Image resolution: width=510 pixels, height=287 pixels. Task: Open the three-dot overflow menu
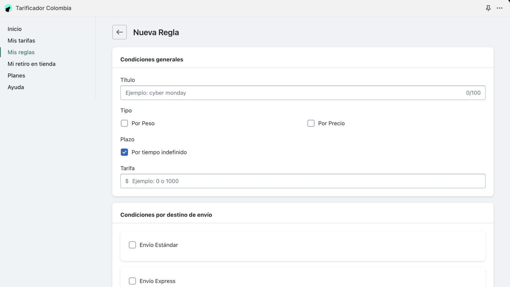[500, 8]
